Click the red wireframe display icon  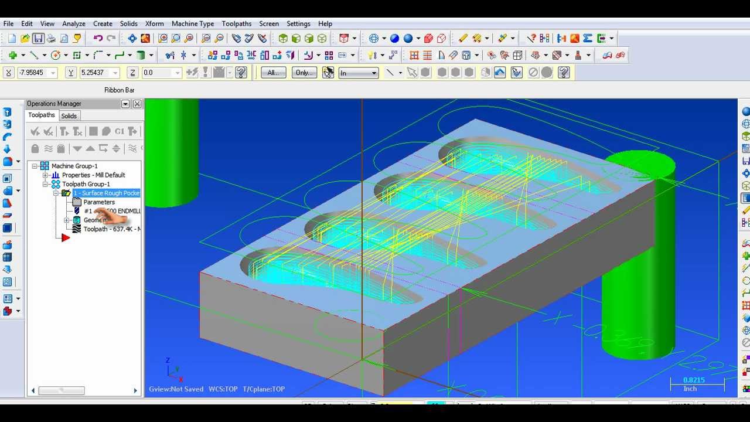(442, 39)
